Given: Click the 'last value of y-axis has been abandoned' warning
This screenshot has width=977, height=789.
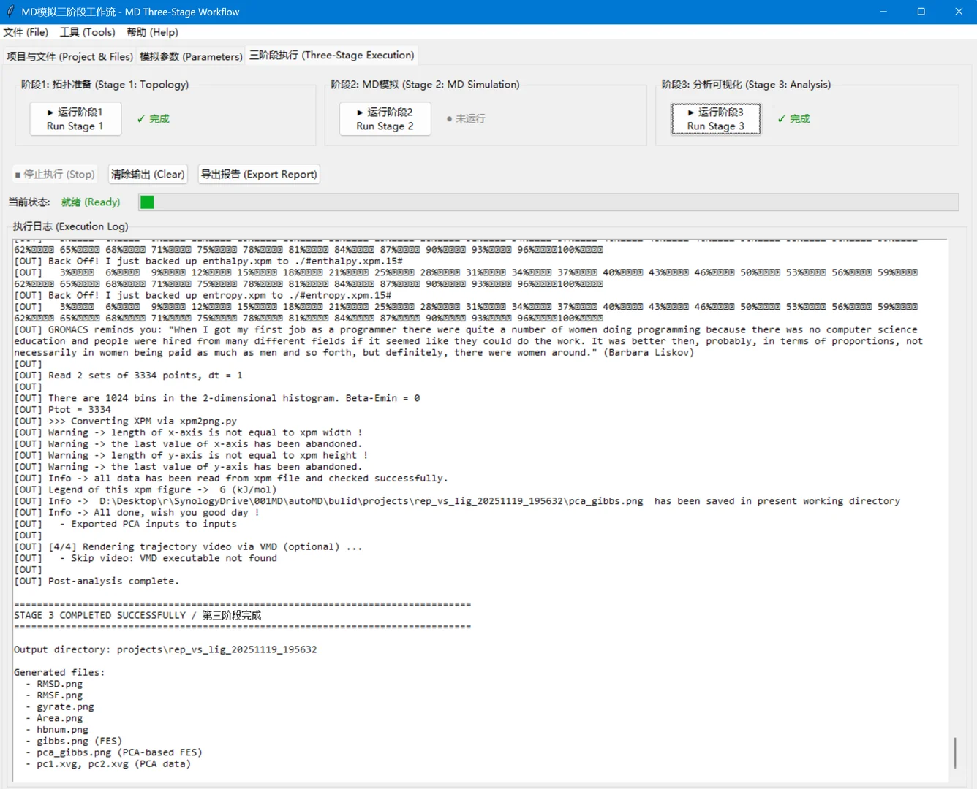Looking at the screenshot, I should click(x=188, y=467).
